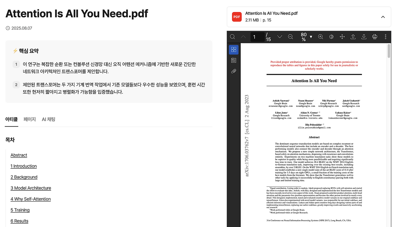Viewport: 397px width, 227px height.
Task: Open the 80% zoom level dropdown
Action: coord(306,37)
